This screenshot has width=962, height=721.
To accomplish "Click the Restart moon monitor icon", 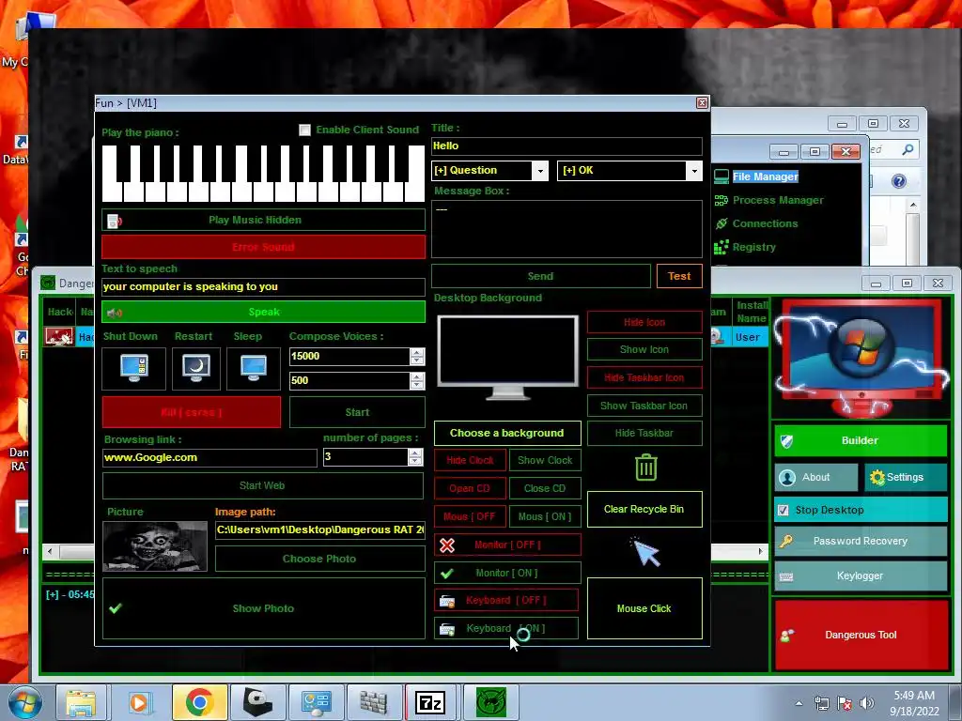I will point(196,368).
